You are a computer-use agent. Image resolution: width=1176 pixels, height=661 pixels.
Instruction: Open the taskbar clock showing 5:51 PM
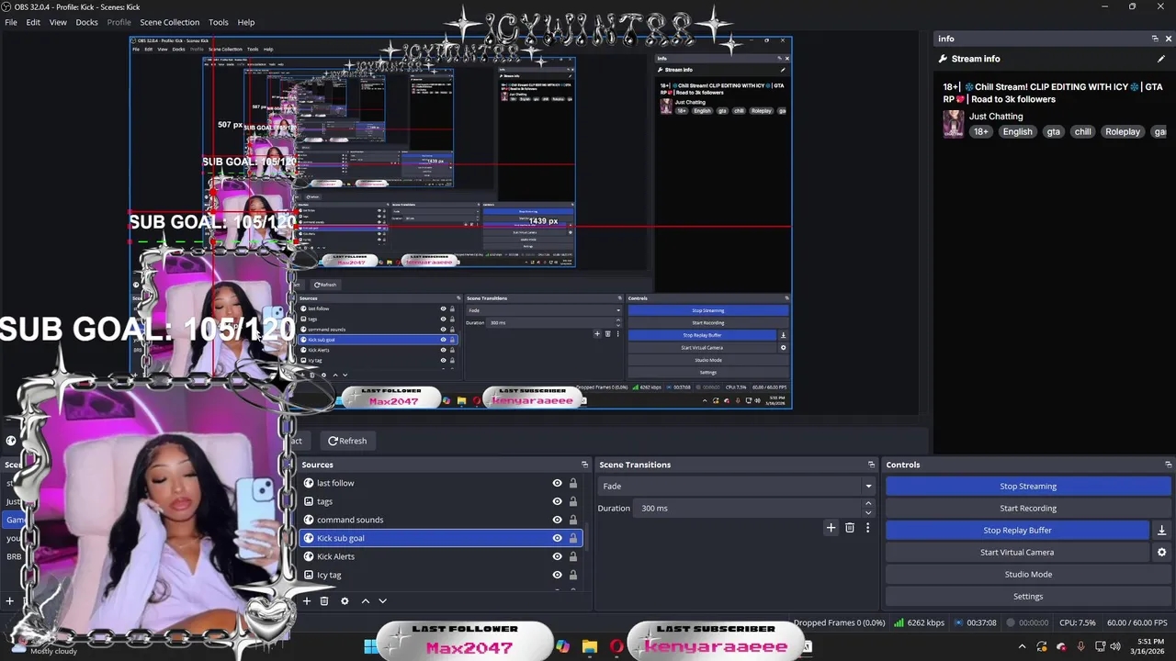click(1150, 646)
